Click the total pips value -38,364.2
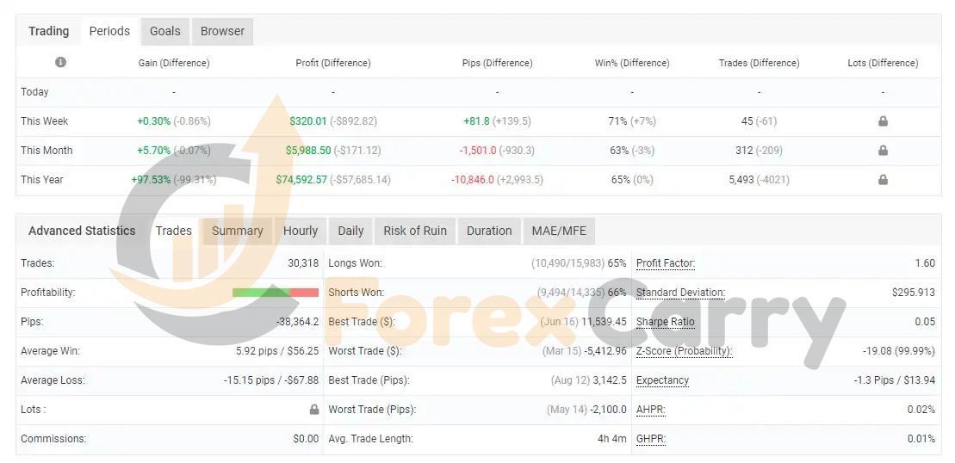This screenshot has height=463, width=955. (297, 322)
